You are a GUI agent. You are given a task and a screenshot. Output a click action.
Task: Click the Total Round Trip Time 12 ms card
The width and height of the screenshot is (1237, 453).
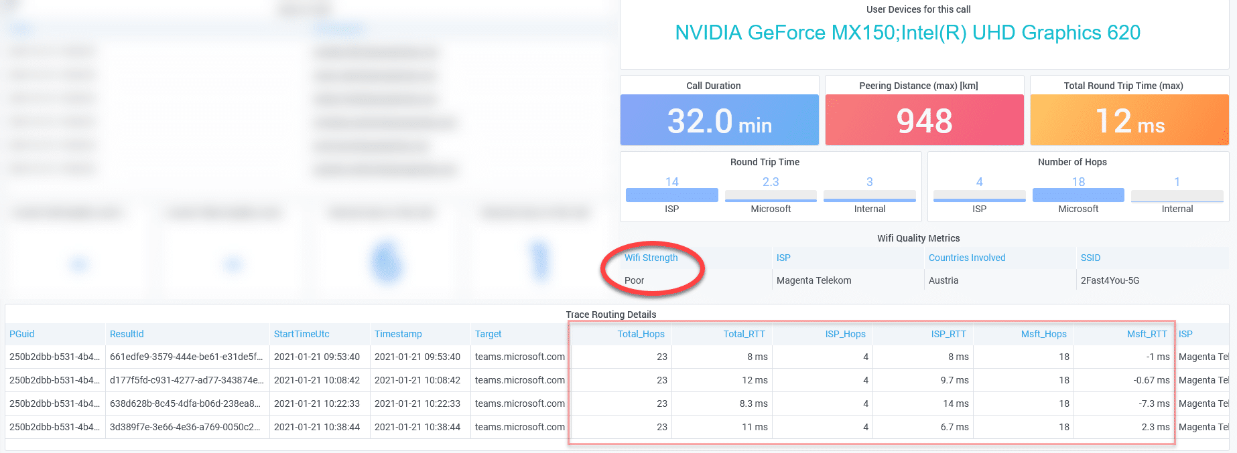click(1129, 120)
